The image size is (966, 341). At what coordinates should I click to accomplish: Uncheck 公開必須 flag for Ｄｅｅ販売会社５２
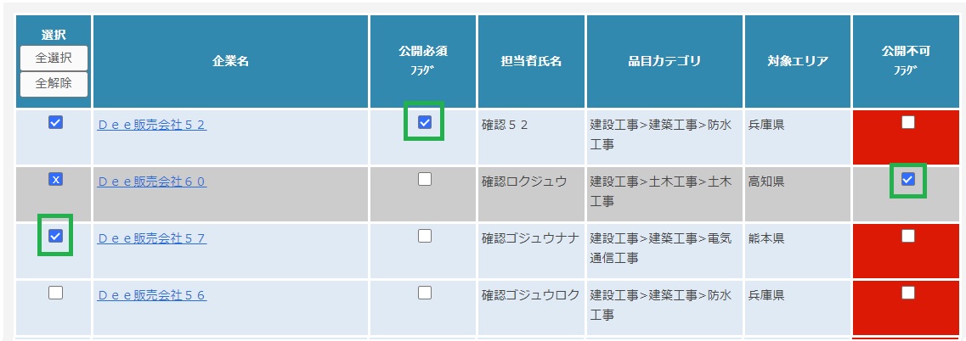tap(425, 122)
